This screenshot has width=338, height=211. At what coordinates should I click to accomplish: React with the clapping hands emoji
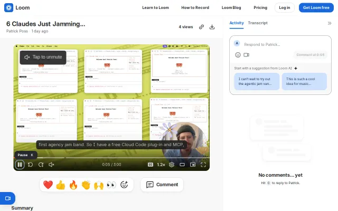coord(86,185)
